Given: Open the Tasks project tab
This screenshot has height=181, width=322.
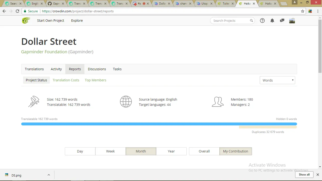Looking at the screenshot, I should click(x=117, y=69).
